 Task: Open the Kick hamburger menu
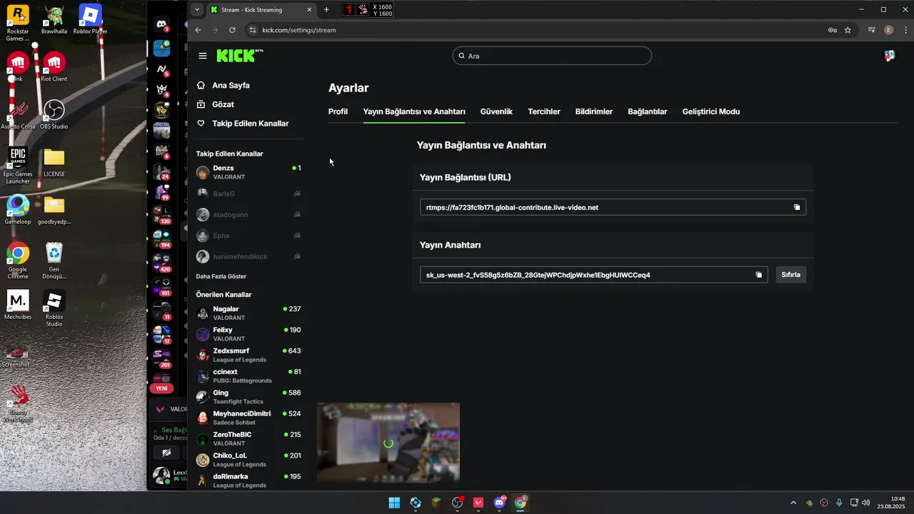click(x=203, y=56)
